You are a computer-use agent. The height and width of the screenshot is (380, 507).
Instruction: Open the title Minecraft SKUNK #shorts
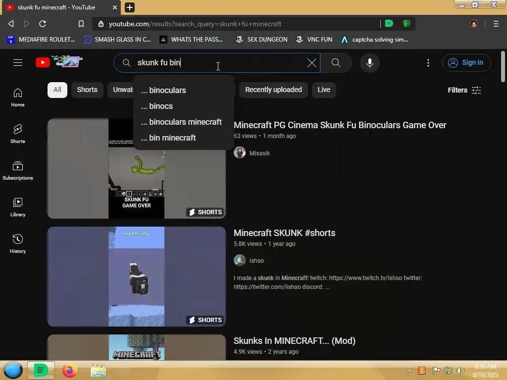pyautogui.click(x=284, y=233)
